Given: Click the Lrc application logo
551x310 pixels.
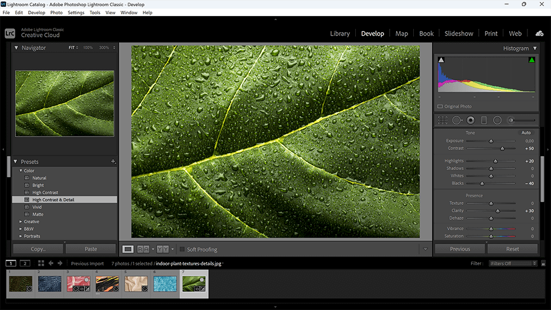Looking at the screenshot, I should pyautogui.click(x=10, y=33).
